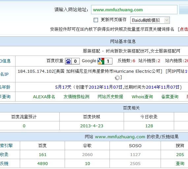Click the 反链数 value 6
Viewport: 188px width, 169px height.
pyautogui.click(x=134, y=61)
